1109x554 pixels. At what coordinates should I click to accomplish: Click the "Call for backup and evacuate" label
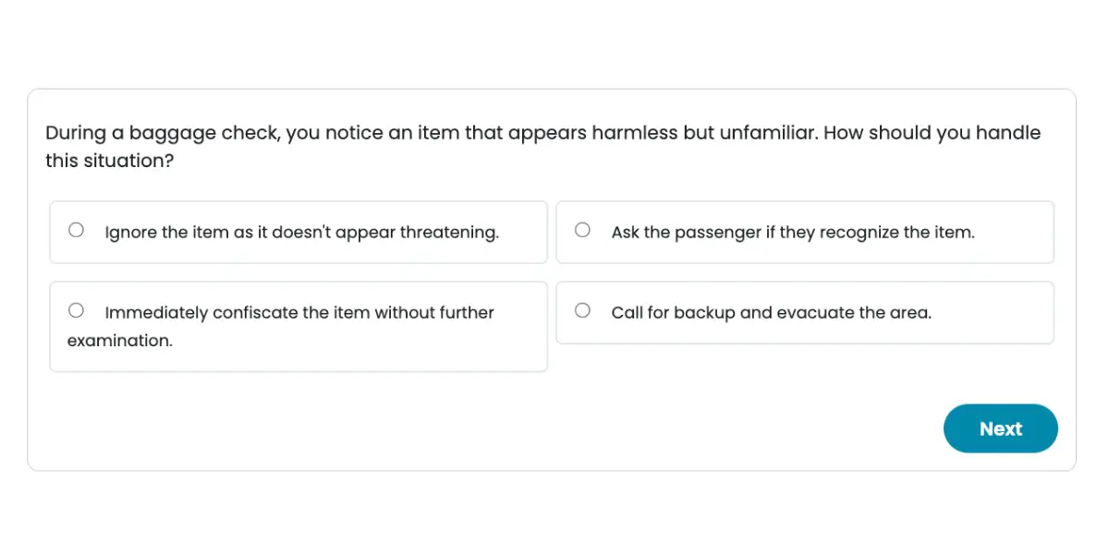tap(771, 313)
